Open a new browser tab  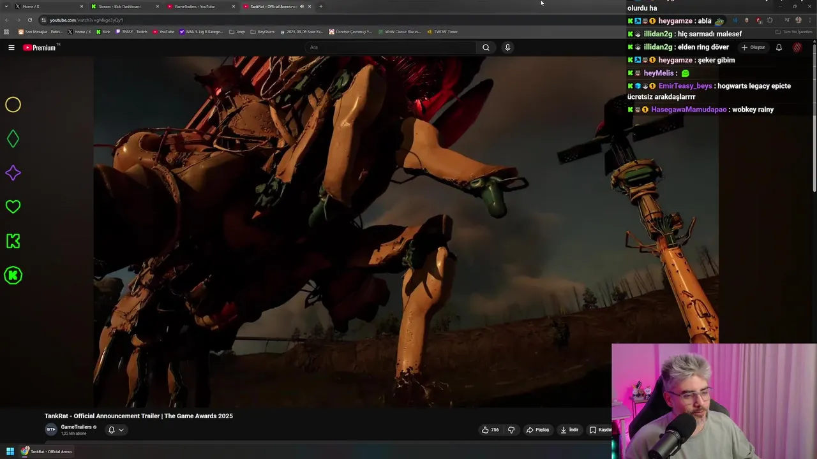point(321,6)
